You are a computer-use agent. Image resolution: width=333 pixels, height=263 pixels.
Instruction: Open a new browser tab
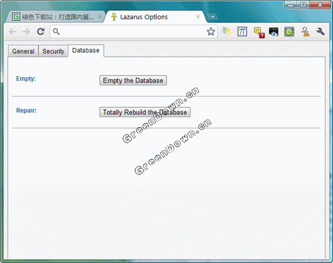(x=212, y=17)
